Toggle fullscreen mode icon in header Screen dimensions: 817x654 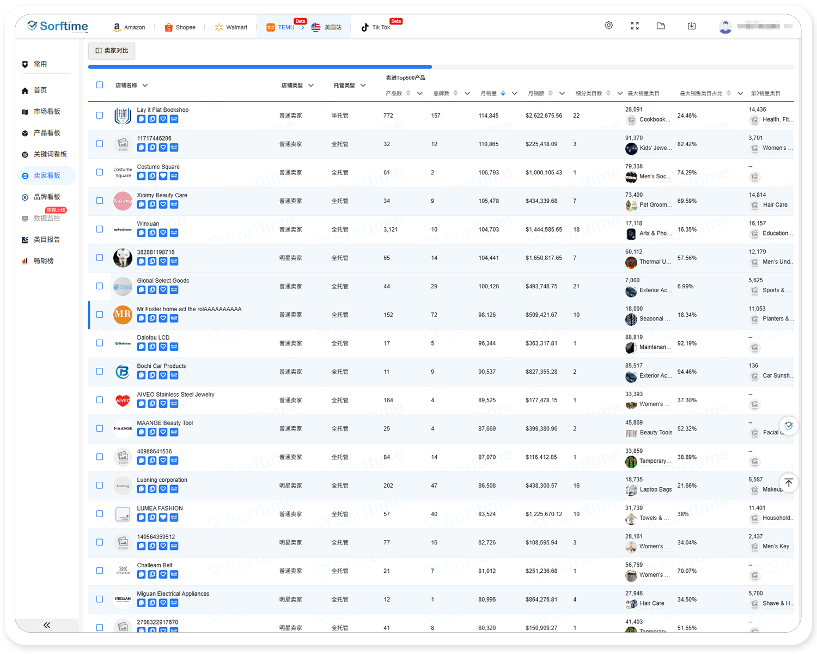tap(635, 26)
